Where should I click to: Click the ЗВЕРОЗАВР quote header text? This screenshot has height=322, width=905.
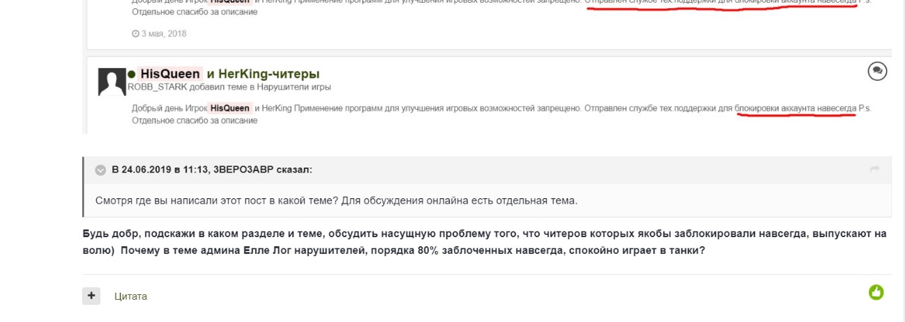pyautogui.click(x=212, y=170)
